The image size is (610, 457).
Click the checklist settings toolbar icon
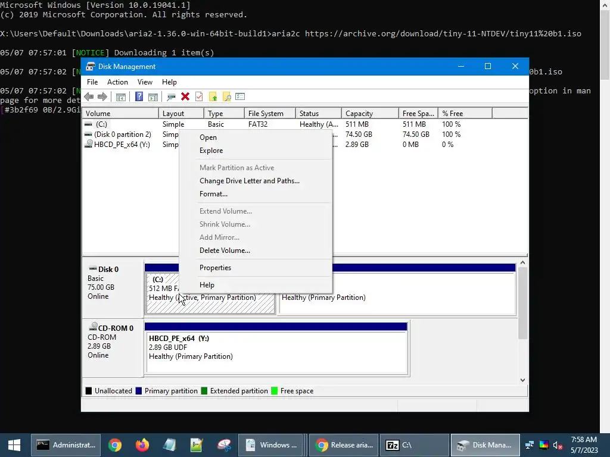(240, 97)
